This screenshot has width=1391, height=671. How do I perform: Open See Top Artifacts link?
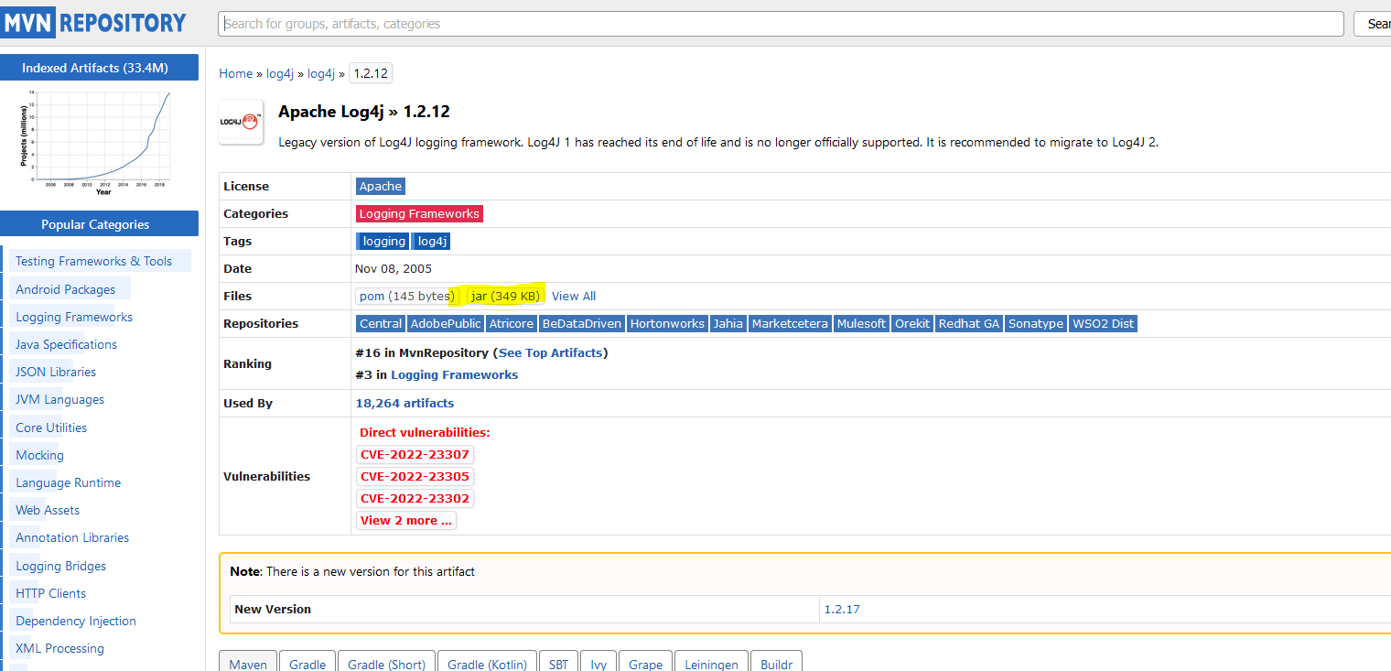pyautogui.click(x=551, y=352)
